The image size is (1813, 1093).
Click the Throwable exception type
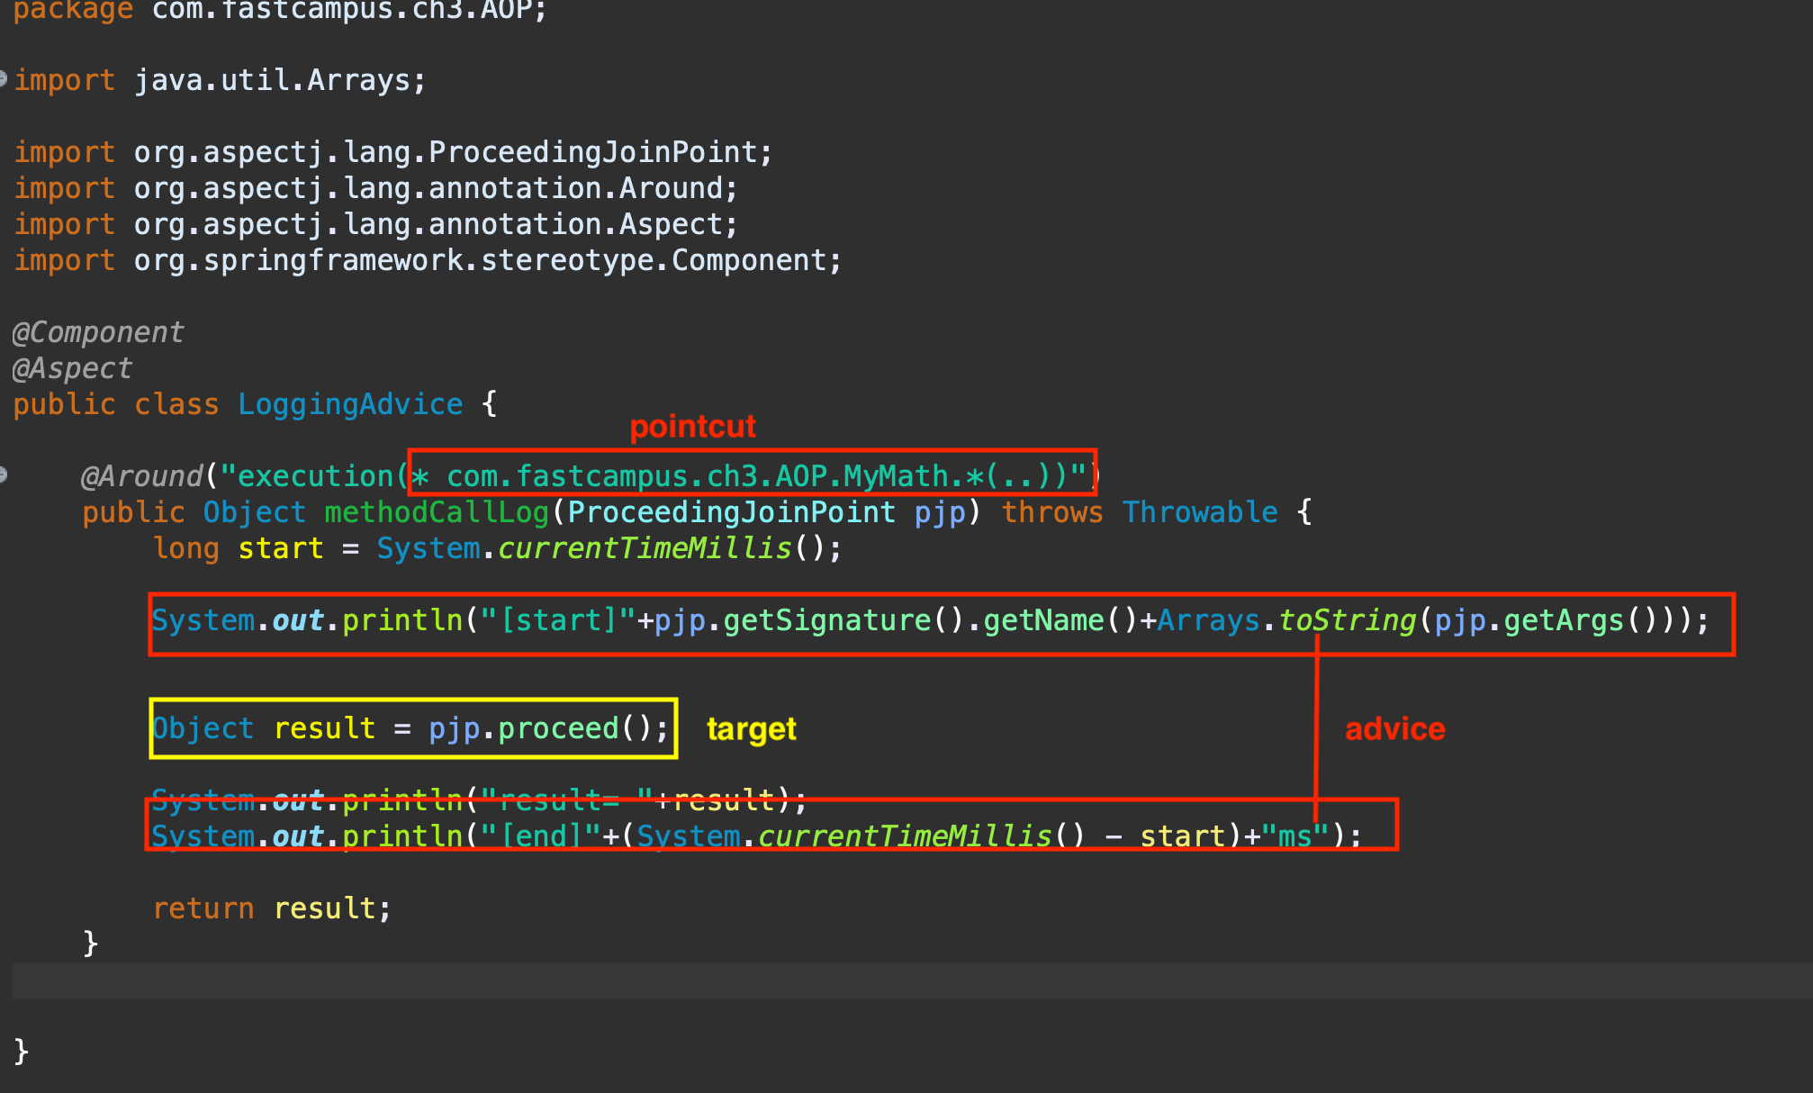point(1199,512)
